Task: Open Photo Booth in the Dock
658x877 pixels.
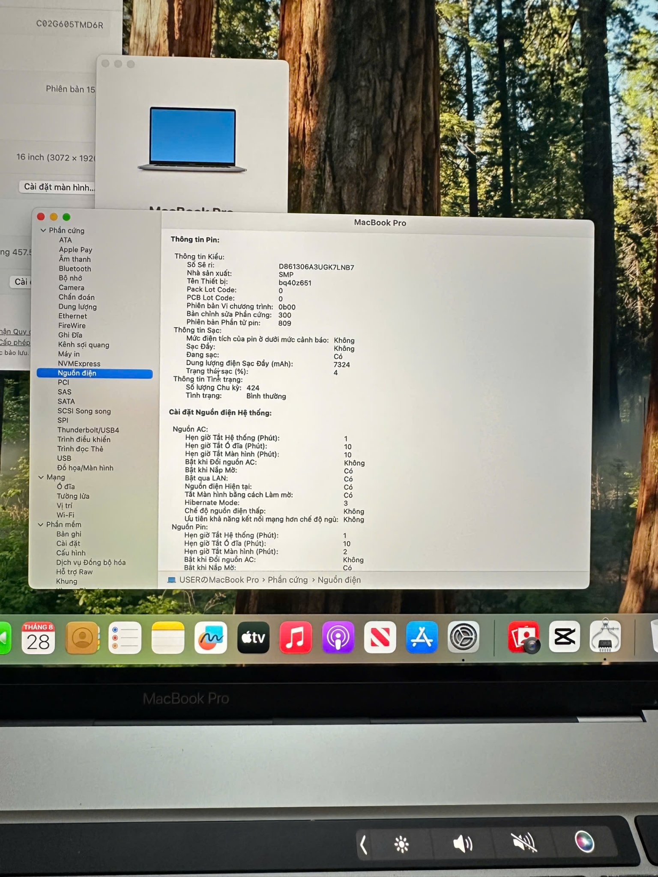Action: pos(524,637)
